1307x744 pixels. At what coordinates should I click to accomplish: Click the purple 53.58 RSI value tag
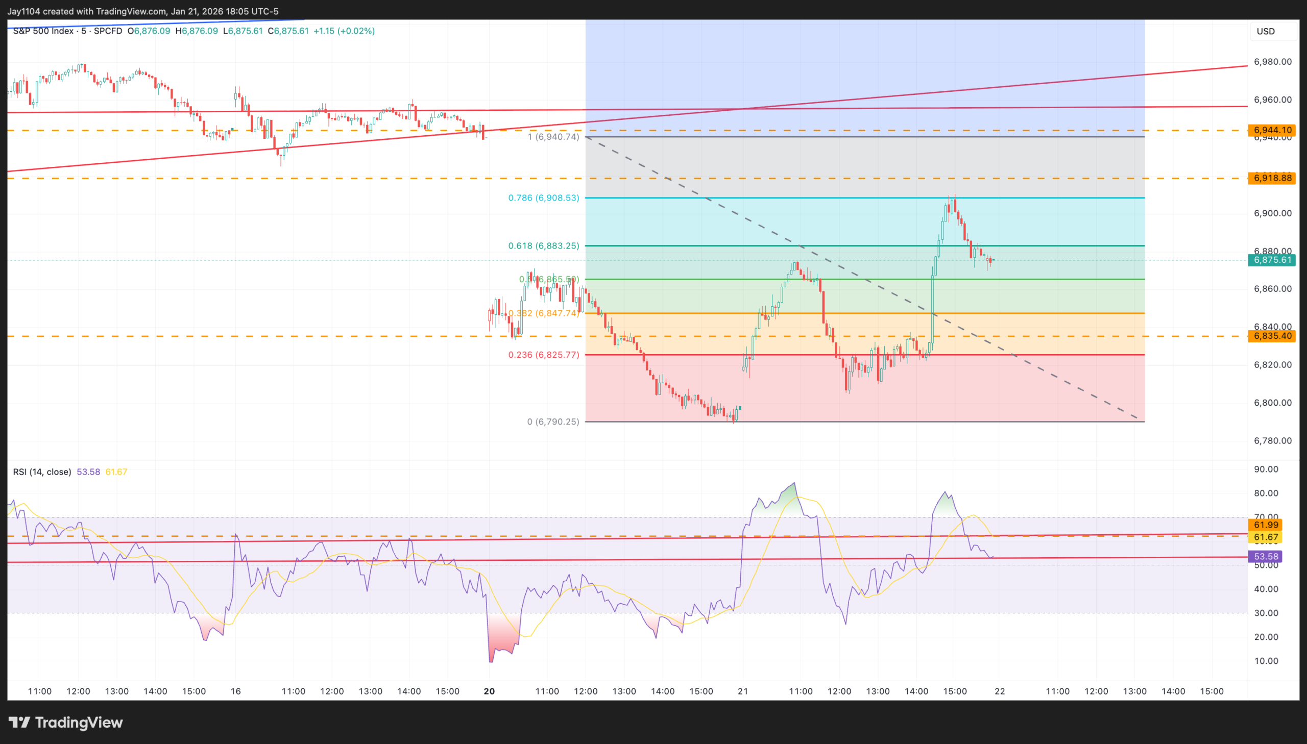coord(1265,556)
